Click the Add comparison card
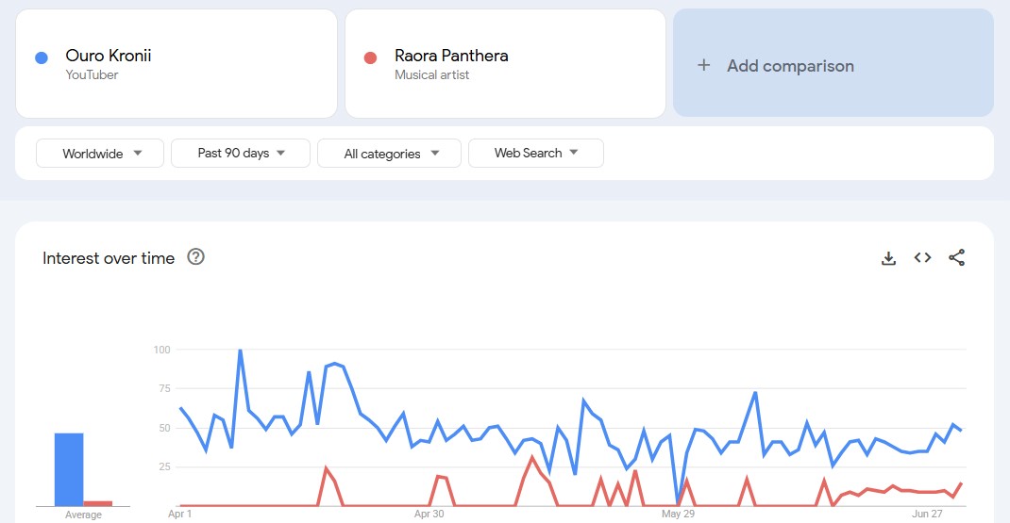 pyautogui.click(x=833, y=63)
